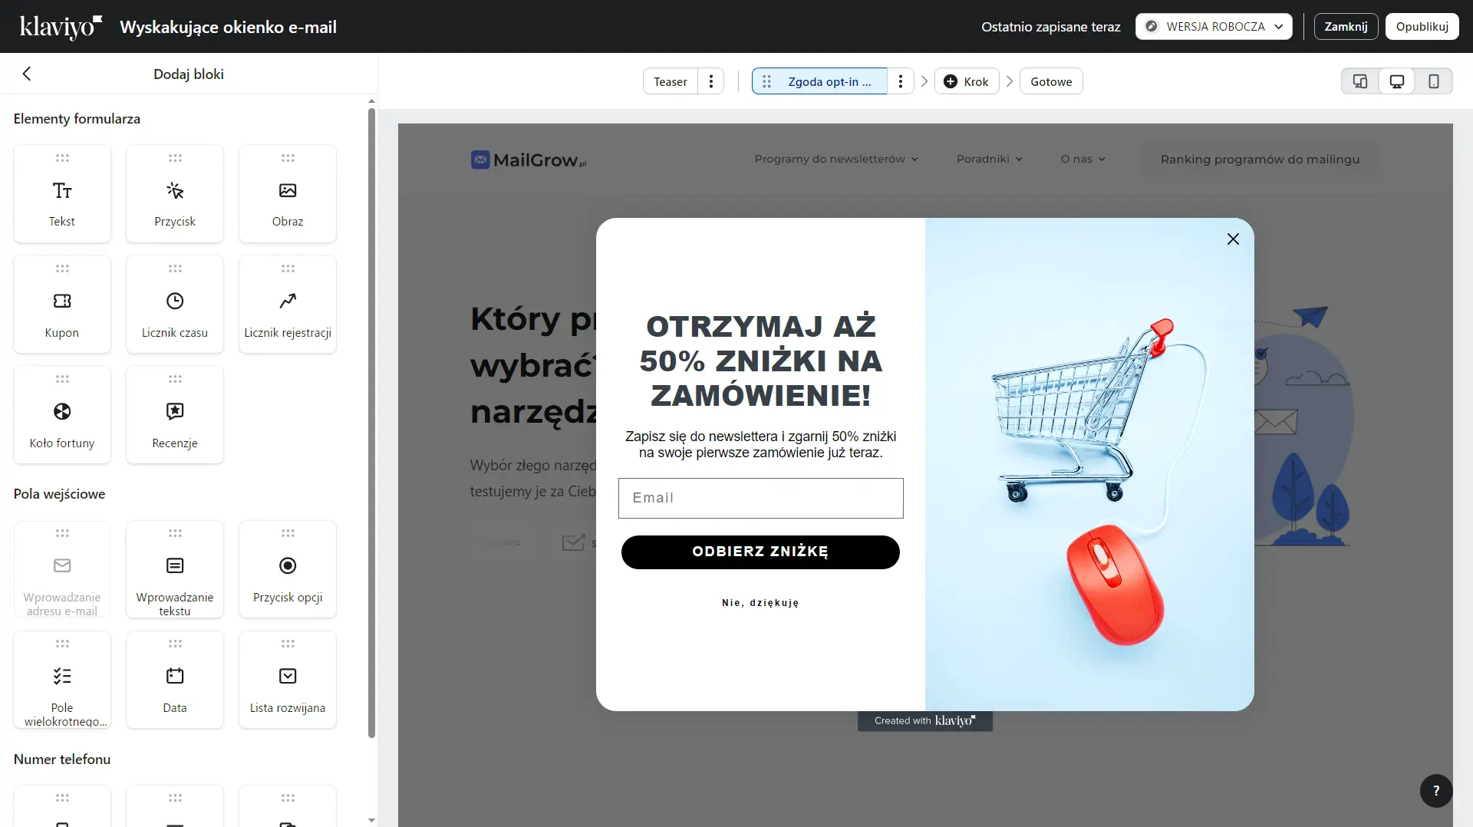
Task: Add a Przycisk block
Action: tap(175, 193)
